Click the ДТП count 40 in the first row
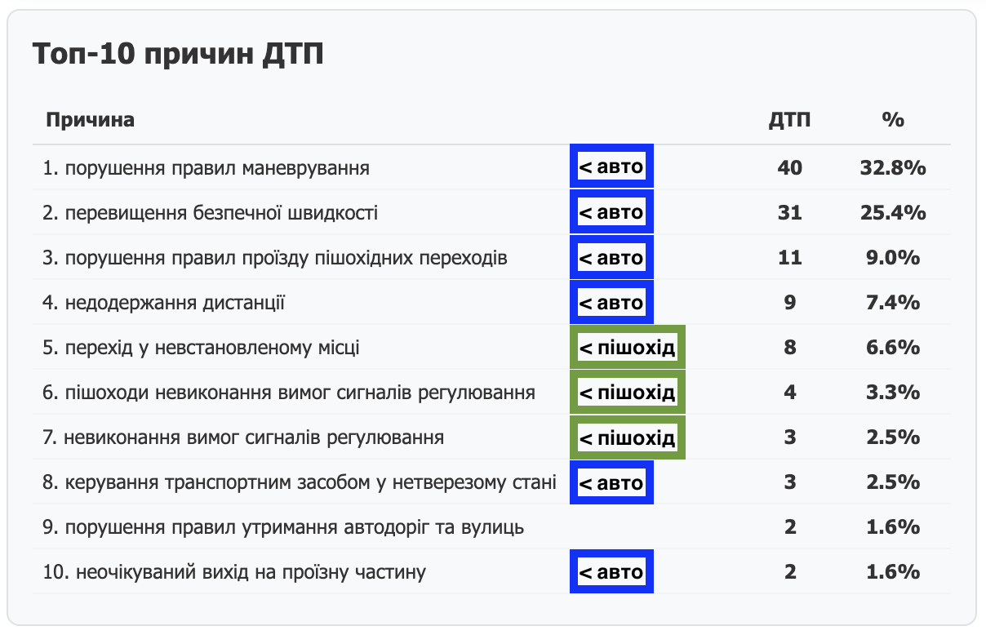The width and height of the screenshot is (986, 635). tap(789, 168)
